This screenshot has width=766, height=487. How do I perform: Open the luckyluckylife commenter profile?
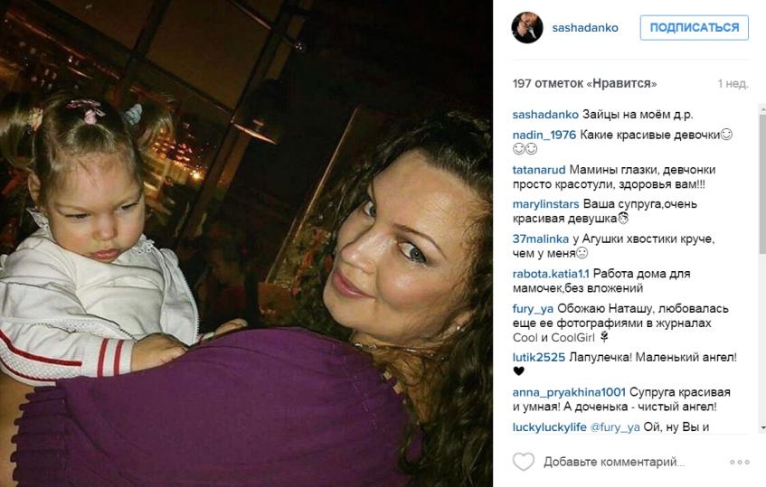[x=550, y=427]
